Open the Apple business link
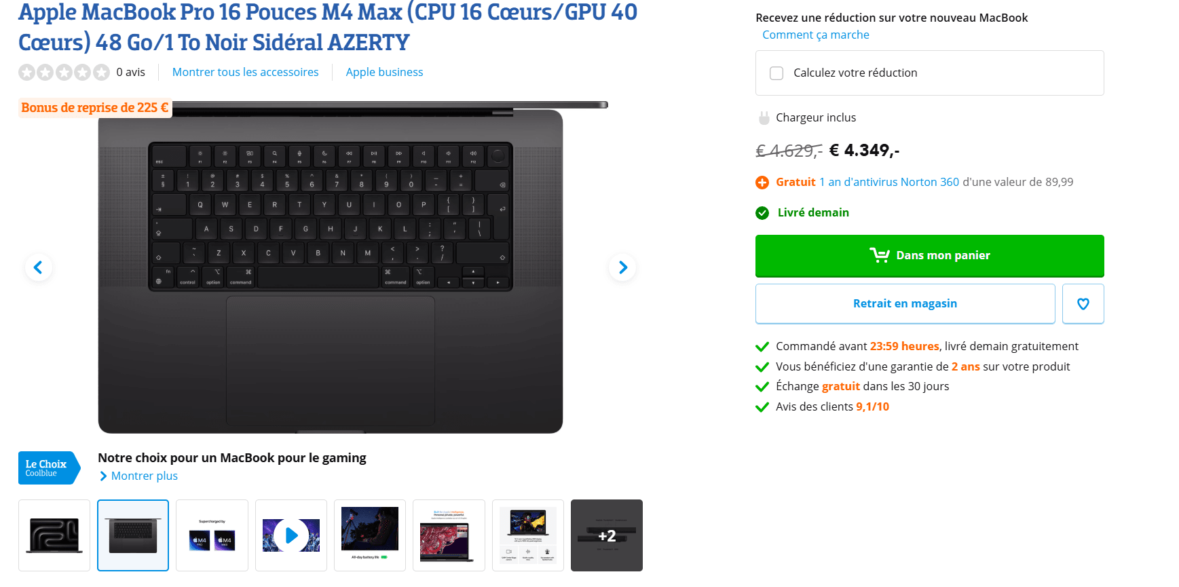The image size is (1179, 587). [384, 72]
